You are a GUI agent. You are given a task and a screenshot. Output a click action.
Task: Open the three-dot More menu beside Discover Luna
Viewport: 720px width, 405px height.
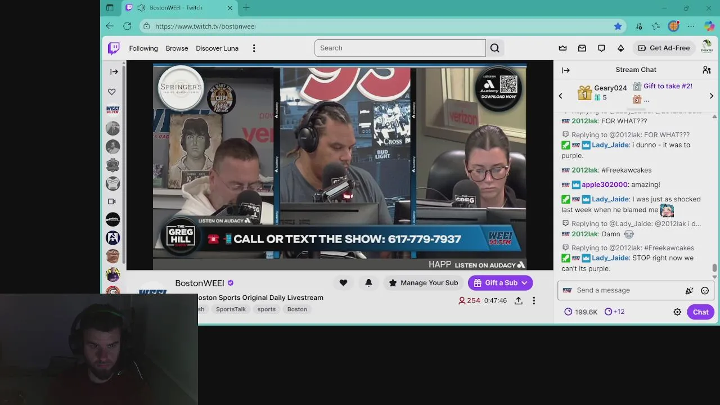coord(254,48)
